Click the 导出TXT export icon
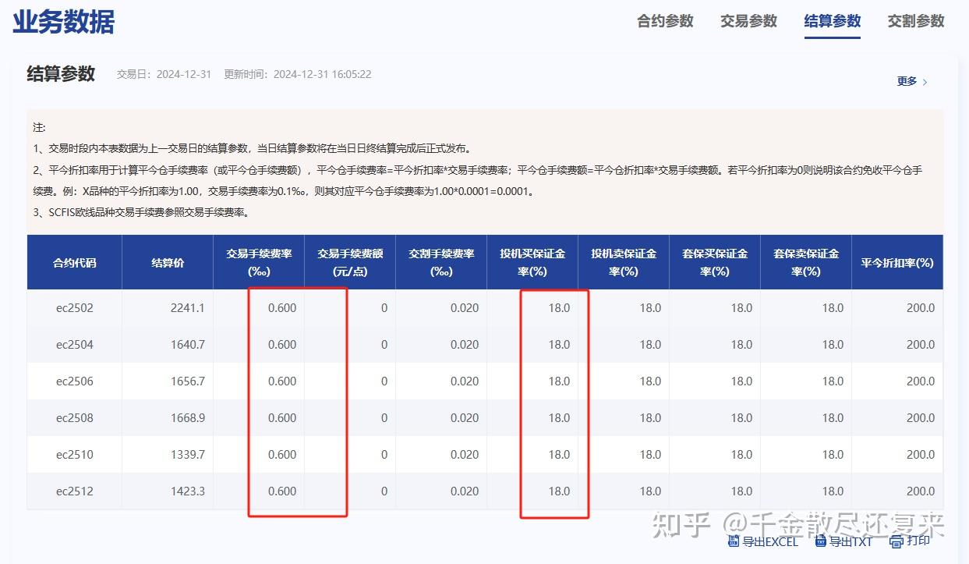The image size is (969, 564). 820,541
